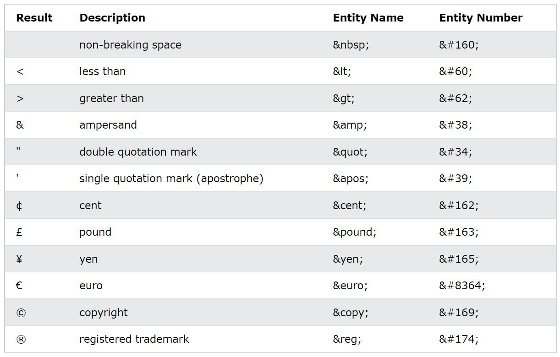This screenshot has height=357, width=560.
Task: Click the less than symbol result
Action: click(20, 72)
